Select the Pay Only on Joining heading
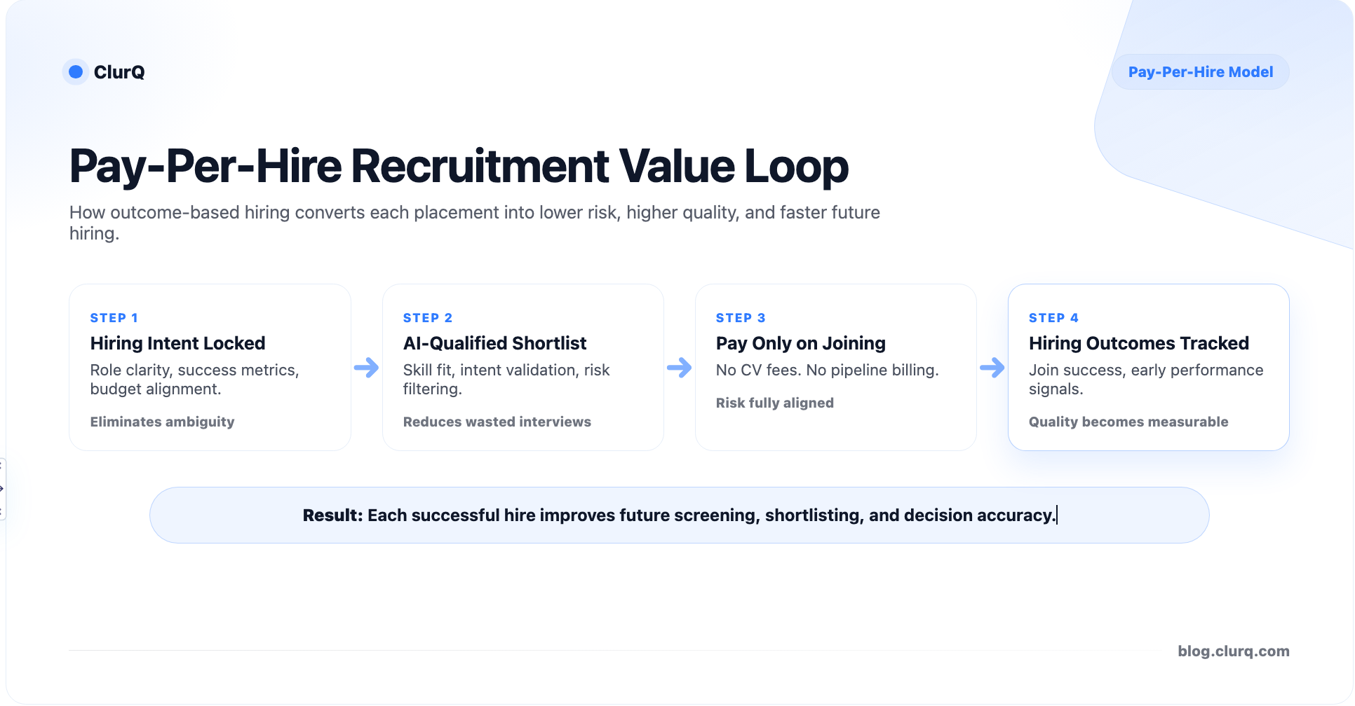 coord(800,343)
